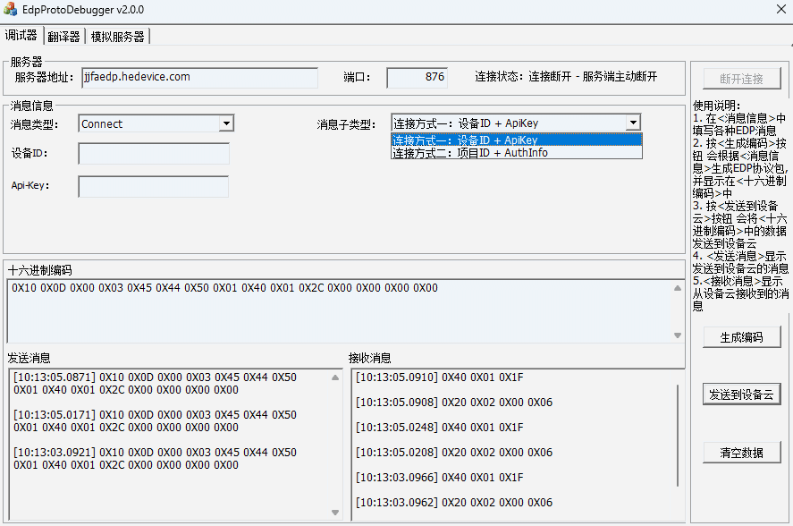Click the 清空数据 button
The image size is (793, 526).
(x=741, y=452)
